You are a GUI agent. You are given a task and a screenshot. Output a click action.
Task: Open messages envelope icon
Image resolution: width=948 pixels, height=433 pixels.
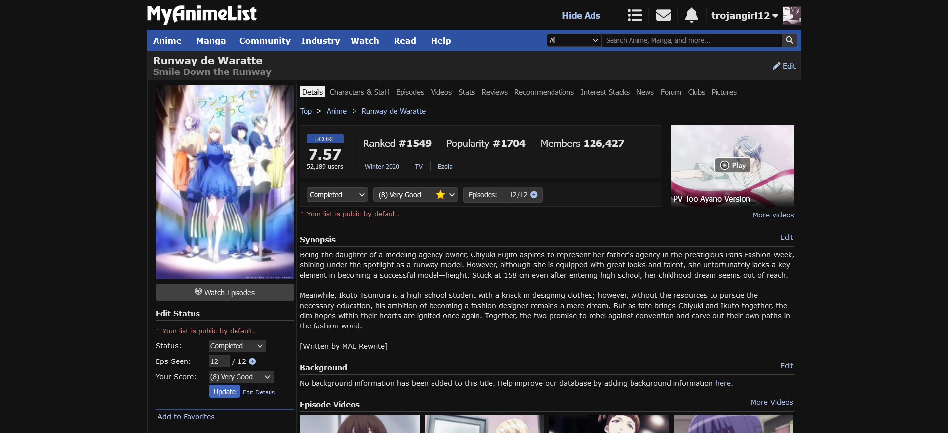click(x=663, y=15)
